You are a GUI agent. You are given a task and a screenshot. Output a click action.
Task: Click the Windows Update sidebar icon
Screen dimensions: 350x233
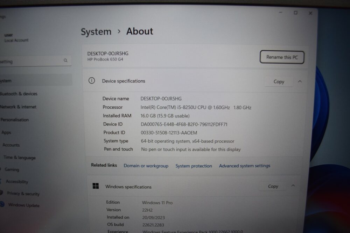tap(2, 204)
